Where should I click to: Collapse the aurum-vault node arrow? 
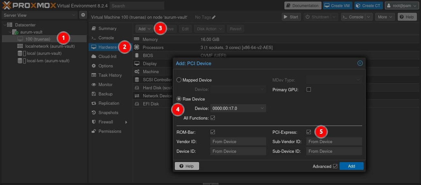click(10, 32)
